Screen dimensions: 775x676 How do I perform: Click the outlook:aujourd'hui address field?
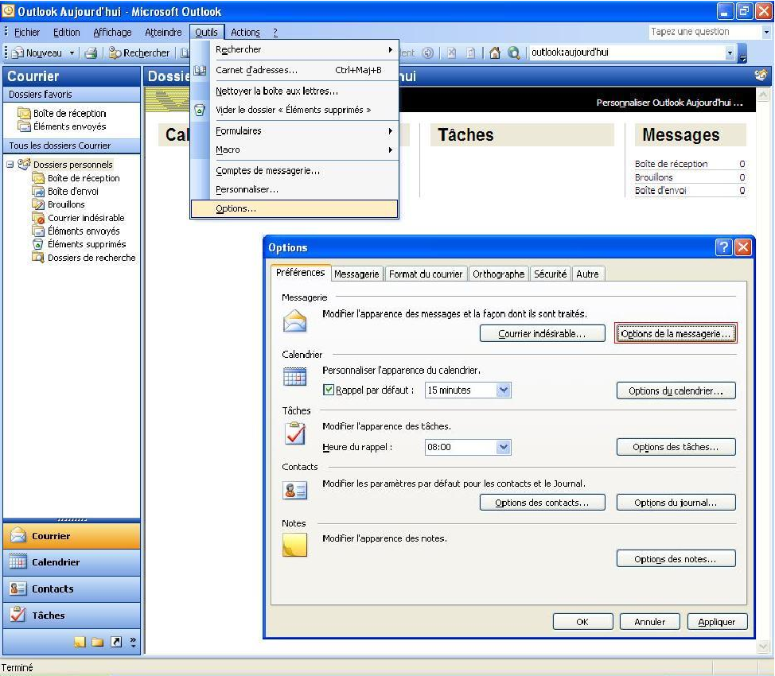(626, 52)
